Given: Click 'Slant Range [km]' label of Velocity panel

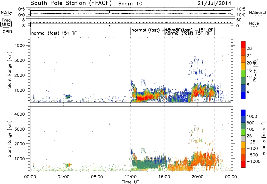Looking at the screenshot, I should 9,139.
